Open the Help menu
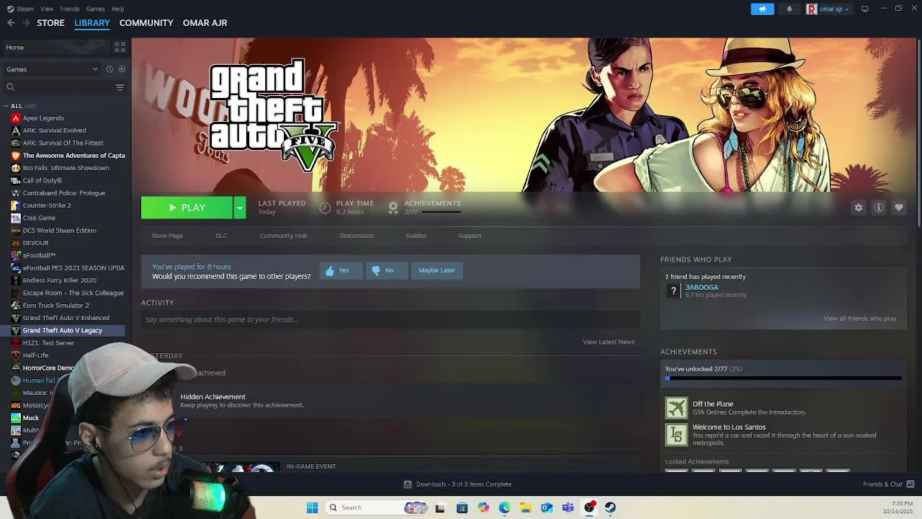922x519 pixels. 117,9
